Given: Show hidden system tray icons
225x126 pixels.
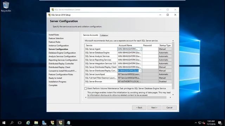Looking at the screenshot, I should click(196, 123).
